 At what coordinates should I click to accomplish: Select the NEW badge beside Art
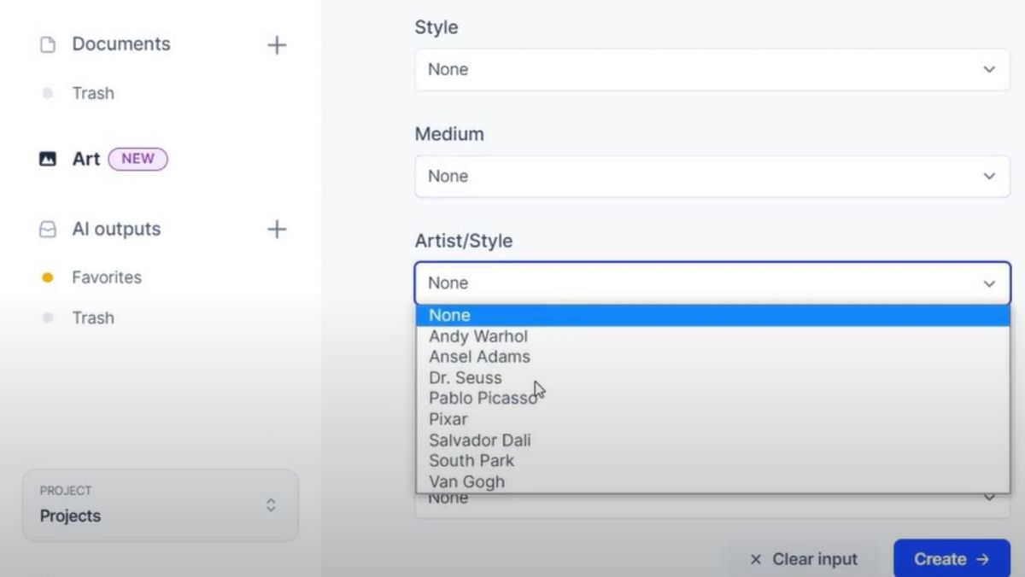tap(138, 159)
